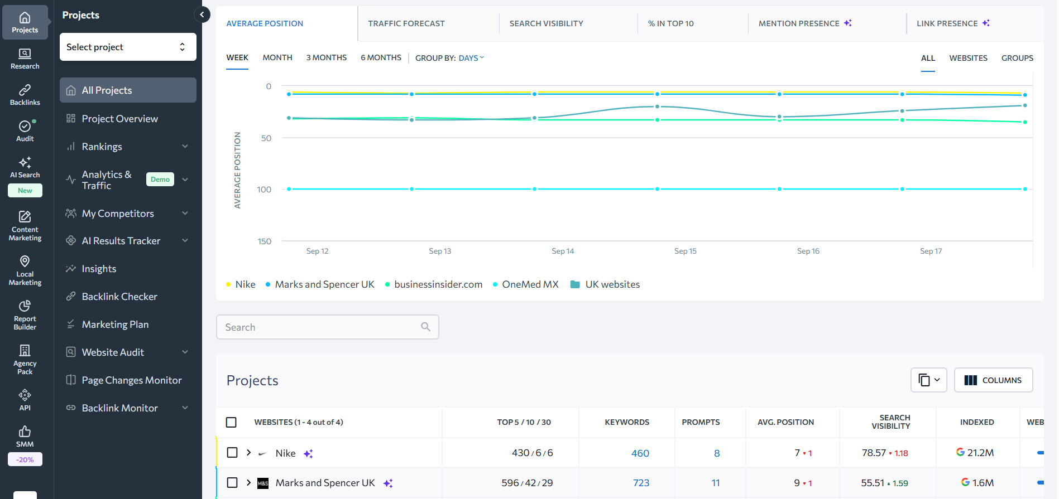Click the AI sparkle icon next to Nike

[x=308, y=454]
